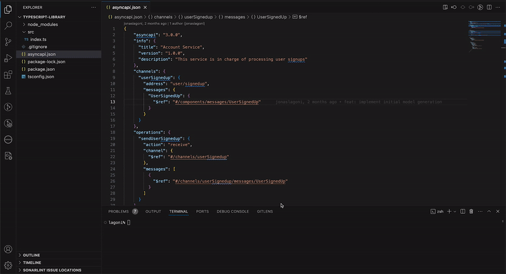
Task: Open editor More Actions ellipsis
Action: click(x=498, y=7)
